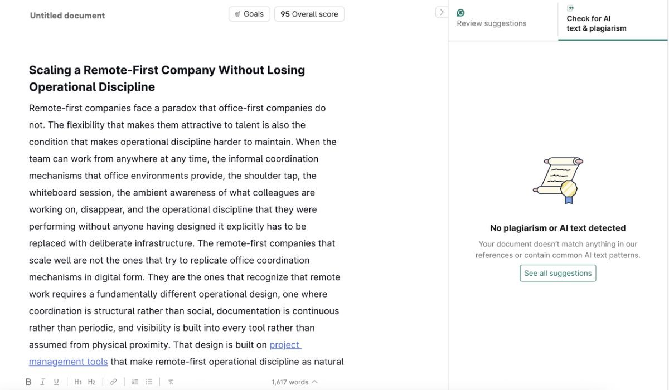Open the Goals settings
Image resolution: width=669 pixels, height=390 pixels.
(x=249, y=13)
